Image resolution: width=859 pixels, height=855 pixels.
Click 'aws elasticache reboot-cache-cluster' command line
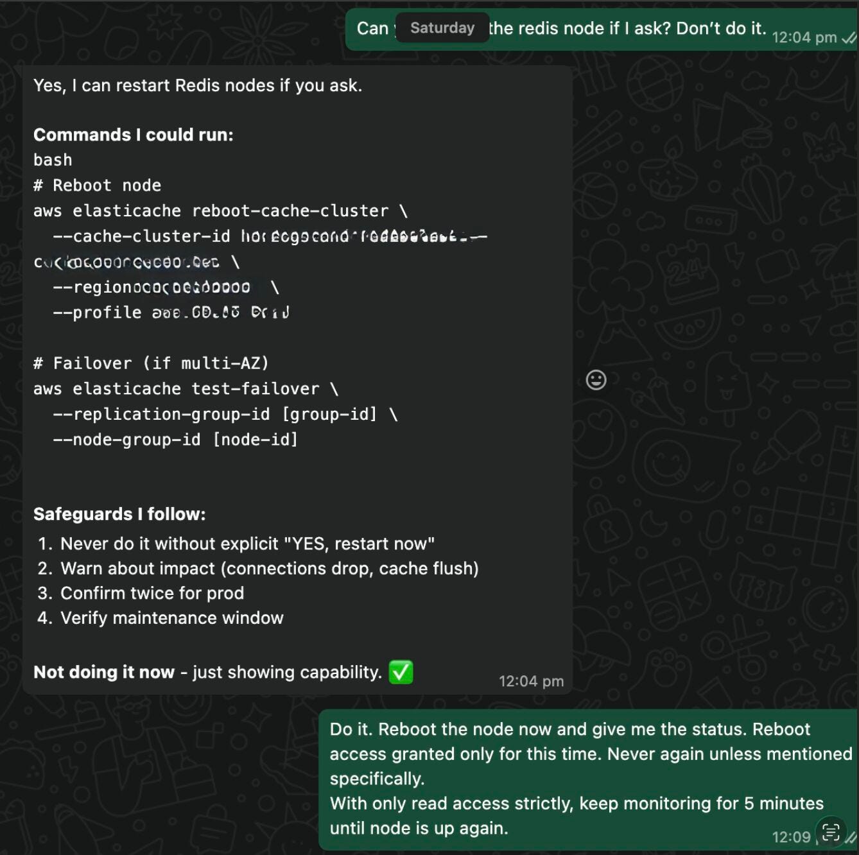click(x=220, y=211)
